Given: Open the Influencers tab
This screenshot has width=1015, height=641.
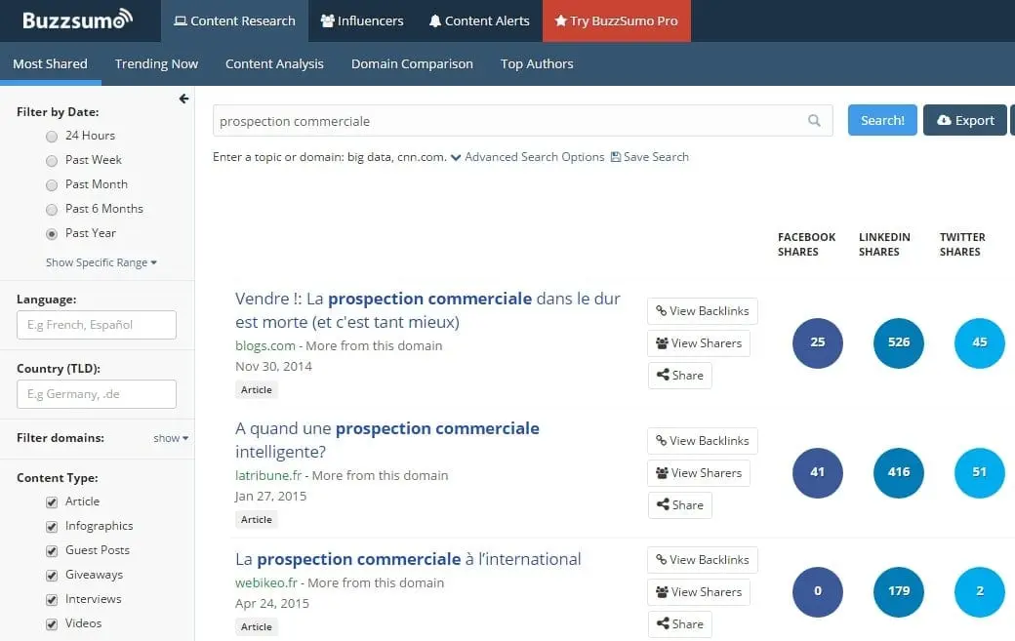Looking at the screenshot, I should pyautogui.click(x=362, y=20).
